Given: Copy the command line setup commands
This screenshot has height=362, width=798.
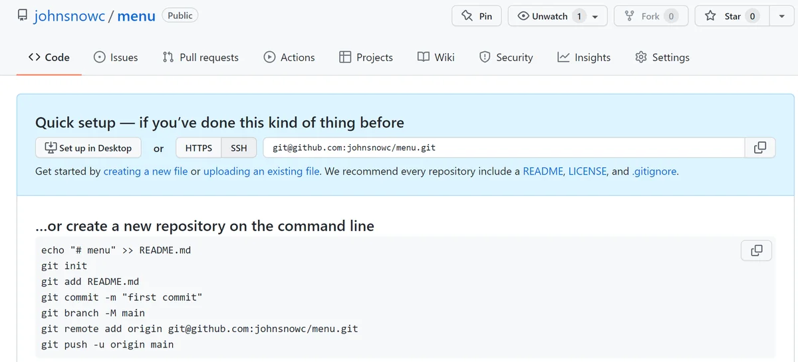Looking at the screenshot, I should (x=757, y=250).
